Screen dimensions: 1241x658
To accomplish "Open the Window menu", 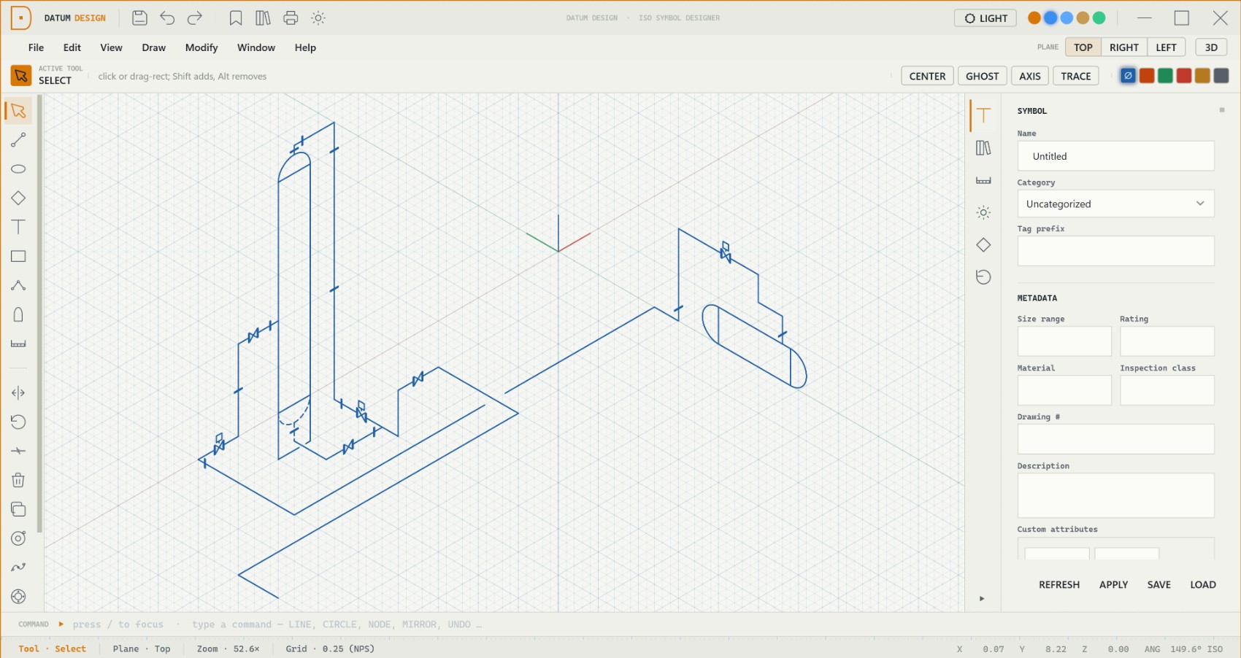I will click(256, 47).
